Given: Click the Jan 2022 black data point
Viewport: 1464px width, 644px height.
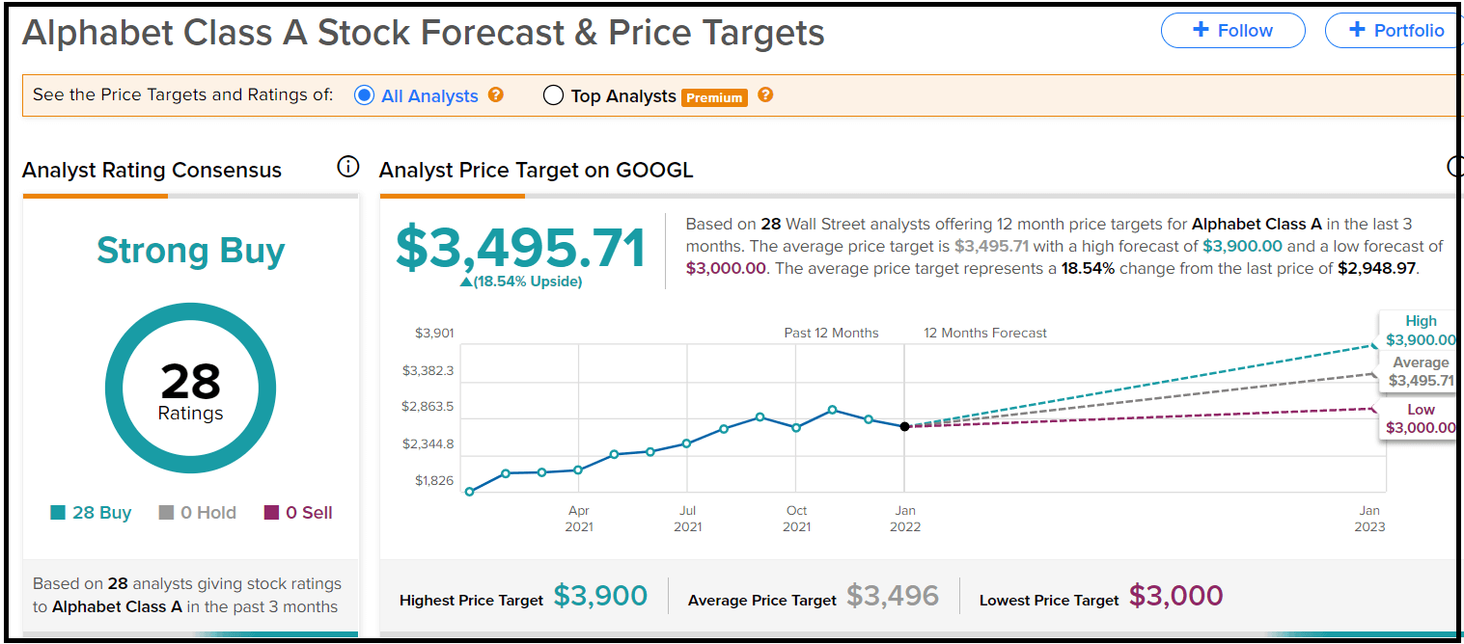Looking at the screenshot, I should (x=904, y=426).
